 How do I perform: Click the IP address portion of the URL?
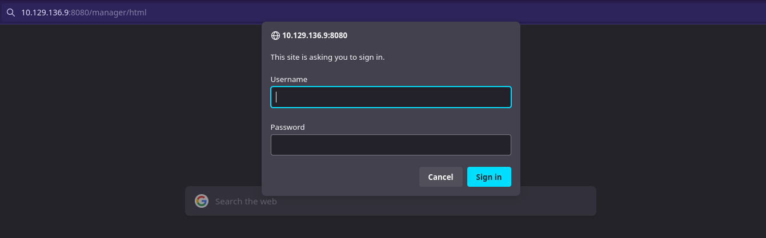[45, 12]
